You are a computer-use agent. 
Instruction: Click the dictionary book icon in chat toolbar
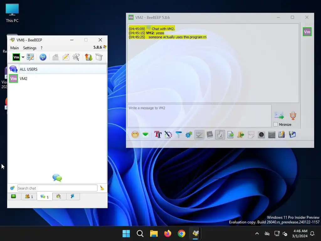(210, 135)
